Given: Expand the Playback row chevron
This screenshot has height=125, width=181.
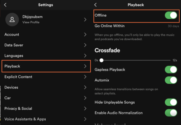Looking at the screenshot, I should coord(85,66).
